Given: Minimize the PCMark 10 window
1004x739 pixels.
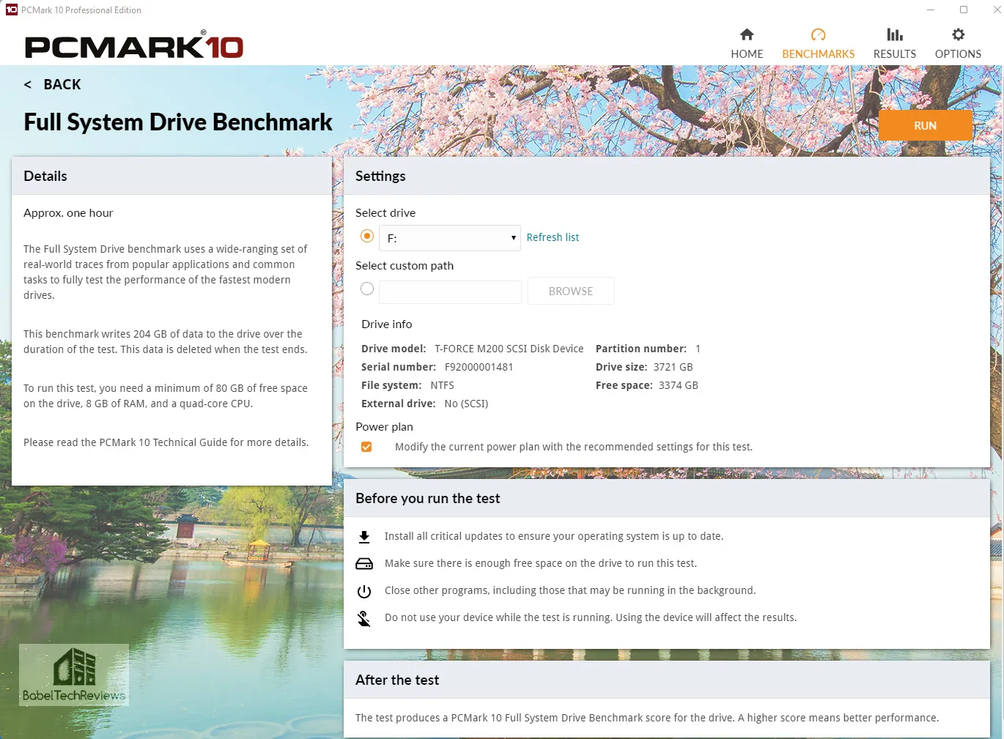Looking at the screenshot, I should point(931,10).
